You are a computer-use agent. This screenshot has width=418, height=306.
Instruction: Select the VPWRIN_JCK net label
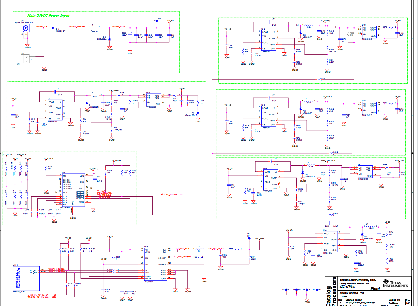42,27
